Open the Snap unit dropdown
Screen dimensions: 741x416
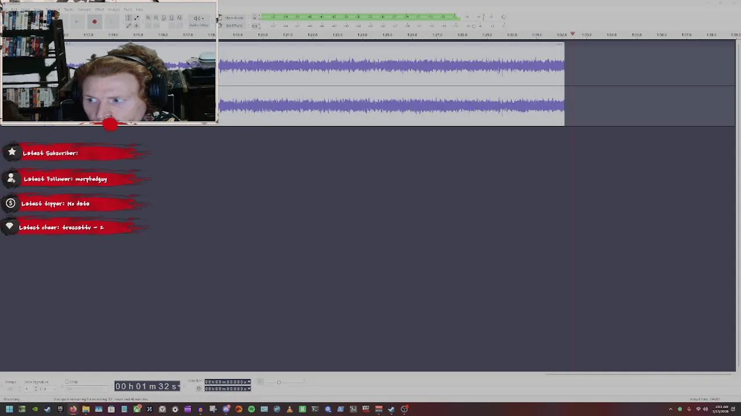coord(87,389)
